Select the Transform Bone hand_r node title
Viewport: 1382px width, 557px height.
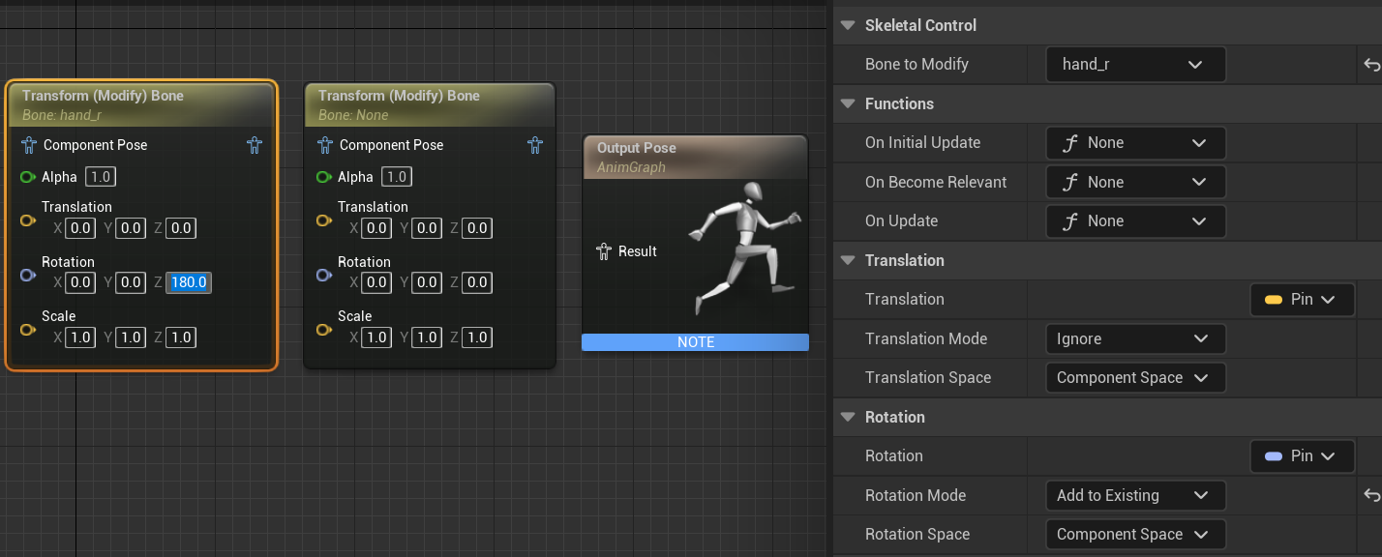click(103, 96)
